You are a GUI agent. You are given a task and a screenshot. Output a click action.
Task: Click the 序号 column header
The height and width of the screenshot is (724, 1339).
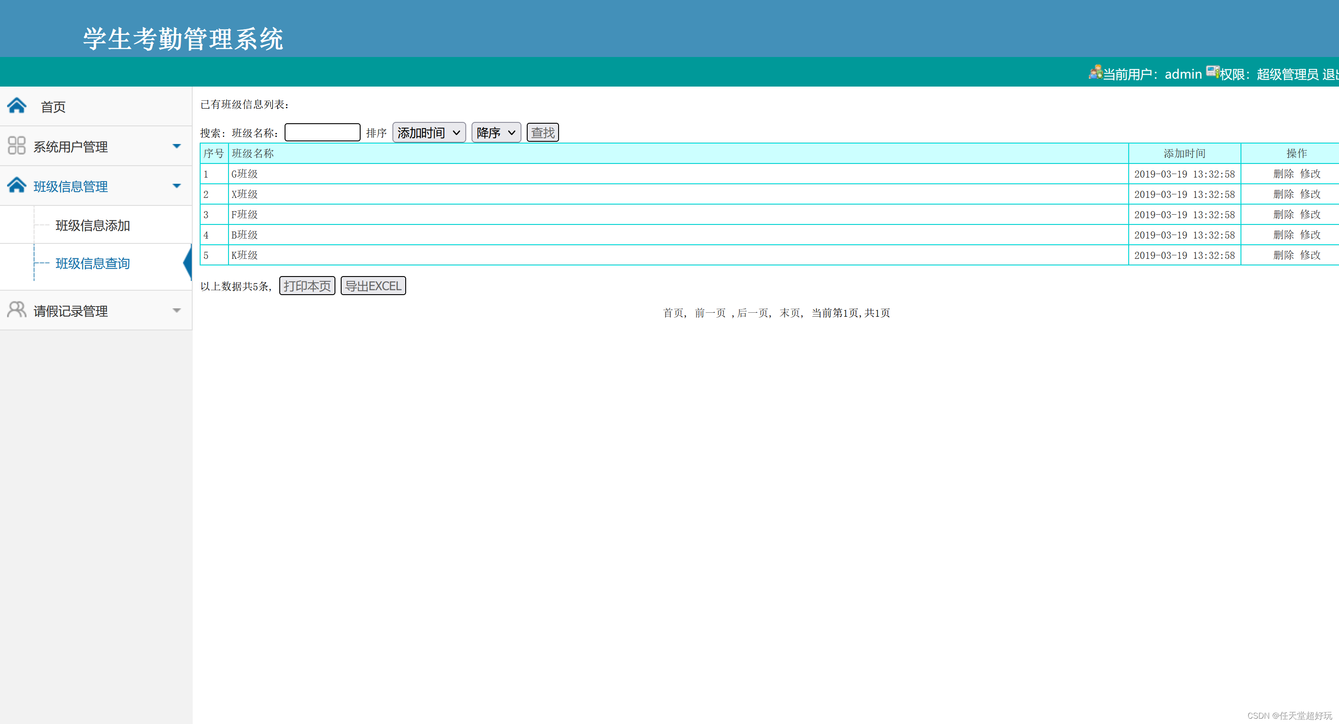[x=213, y=153]
